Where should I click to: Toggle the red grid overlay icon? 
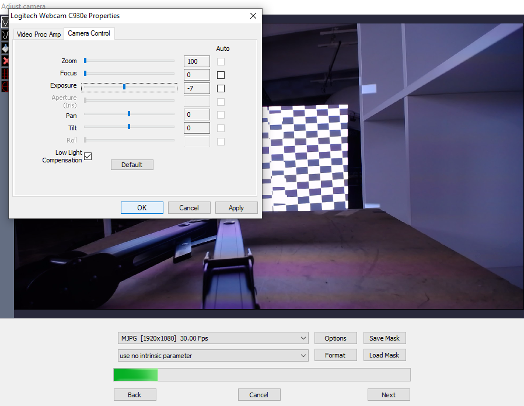click(5, 74)
